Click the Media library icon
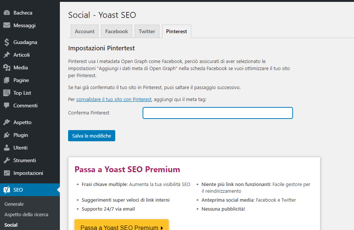 6,67
